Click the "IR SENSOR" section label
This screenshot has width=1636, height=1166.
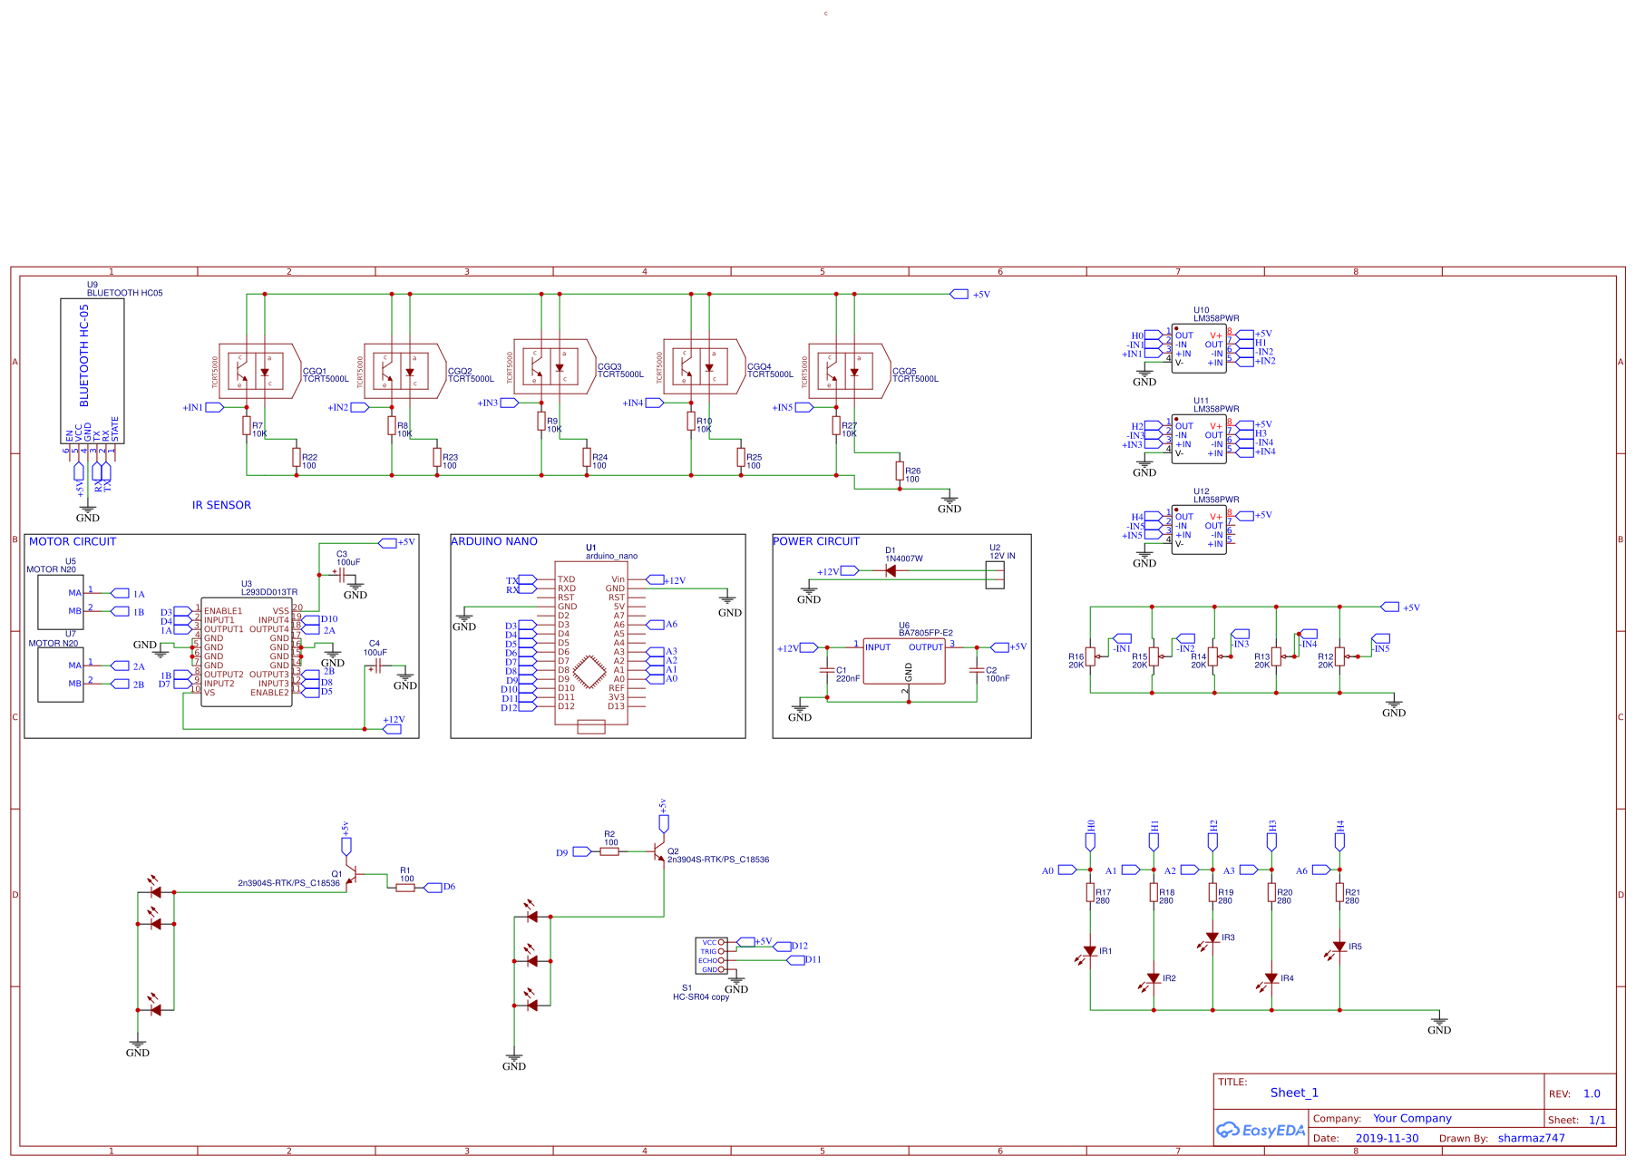pyautogui.click(x=221, y=505)
